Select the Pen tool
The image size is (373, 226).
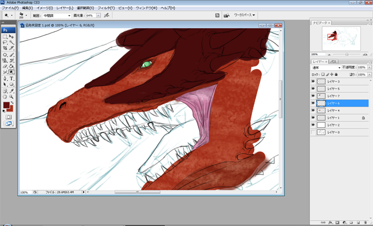5,79
